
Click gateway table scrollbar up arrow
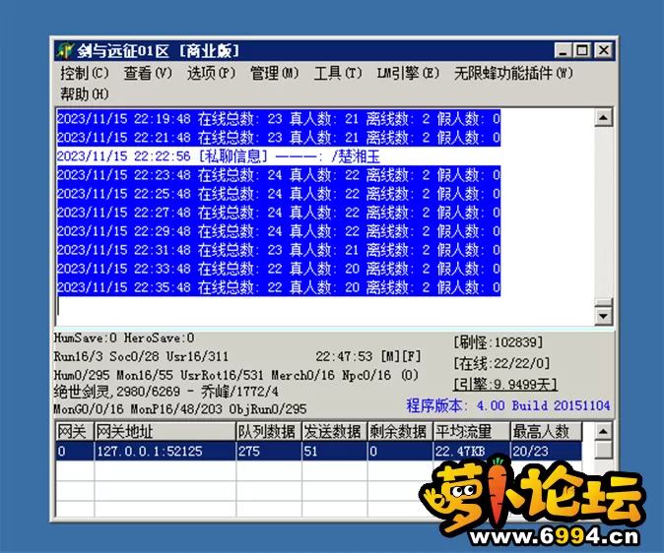click(x=604, y=432)
